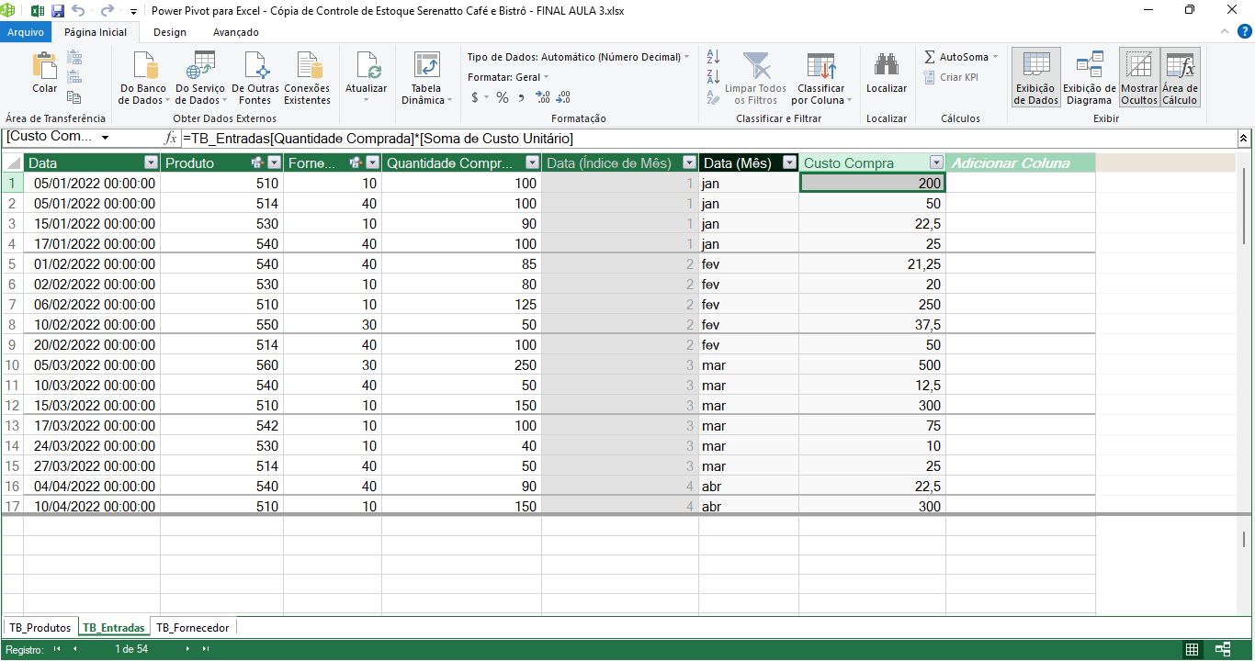1255x661 pixels.
Task: Toggle Mostrar Ocultos
Action: point(1139,78)
